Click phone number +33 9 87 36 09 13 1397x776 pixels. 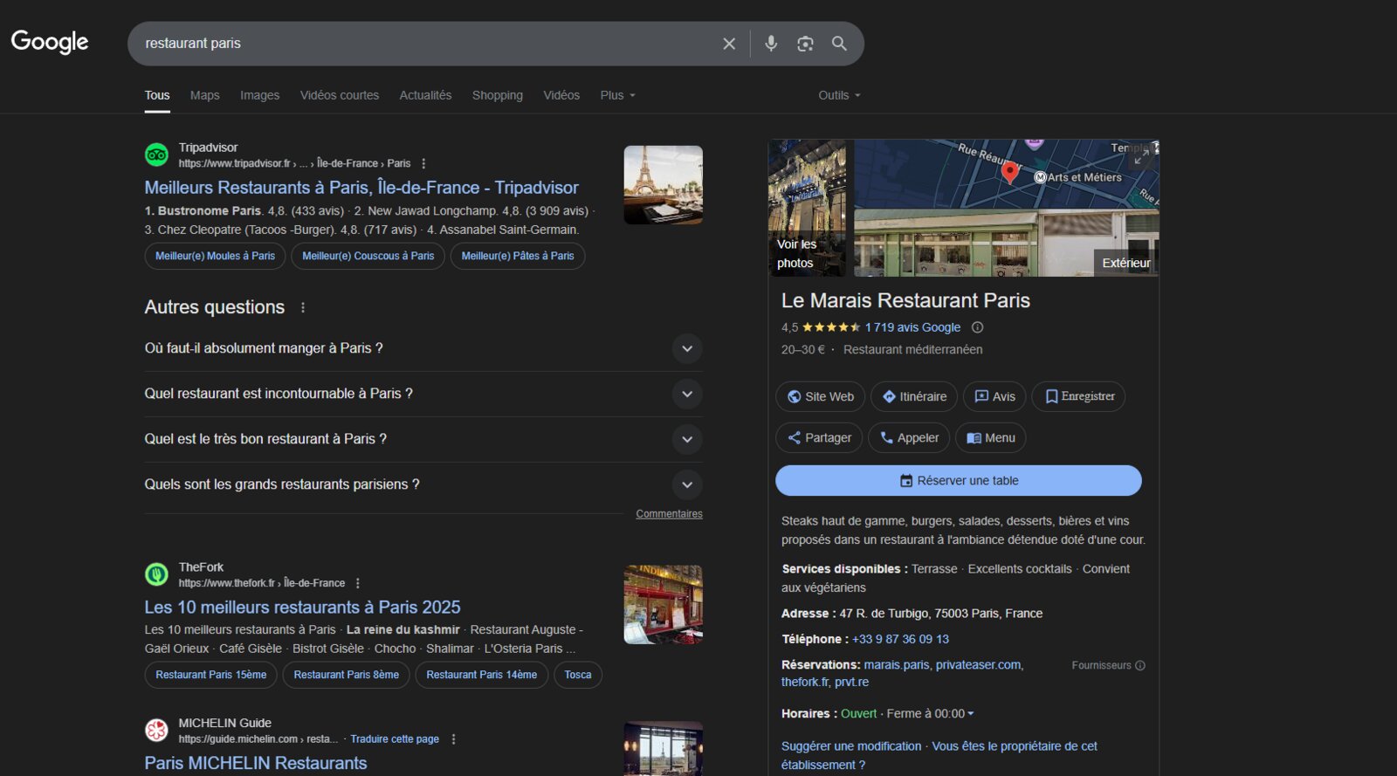coord(900,639)
